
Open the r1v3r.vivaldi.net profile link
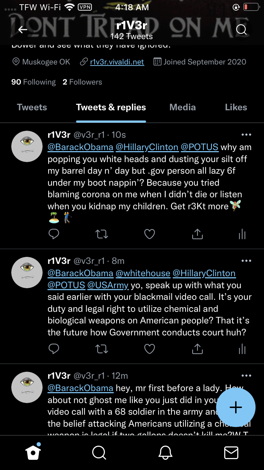117,62
